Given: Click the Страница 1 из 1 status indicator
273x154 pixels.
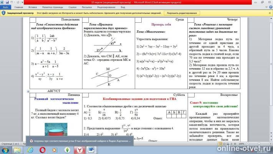Looking at the screenshot, I should coord(10,144).
